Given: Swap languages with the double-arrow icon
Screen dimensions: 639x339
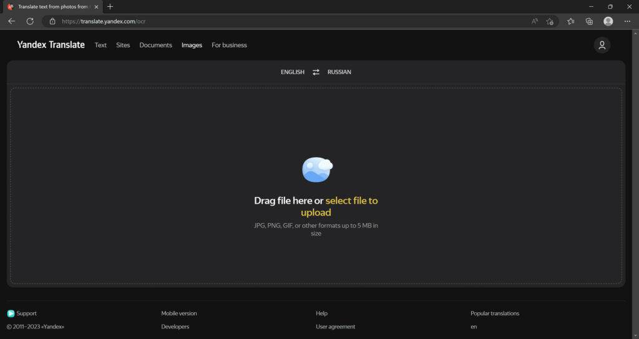Looking at the screenshot, I should 316,72.
